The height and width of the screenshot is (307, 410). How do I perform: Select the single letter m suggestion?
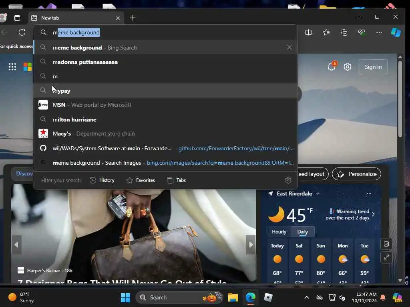click(165, 76)
